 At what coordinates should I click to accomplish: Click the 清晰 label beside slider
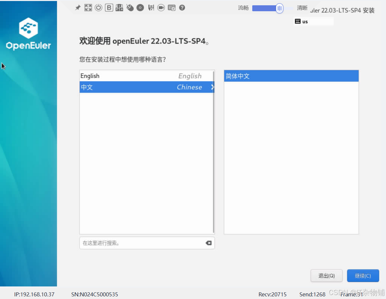click(302, 8)
